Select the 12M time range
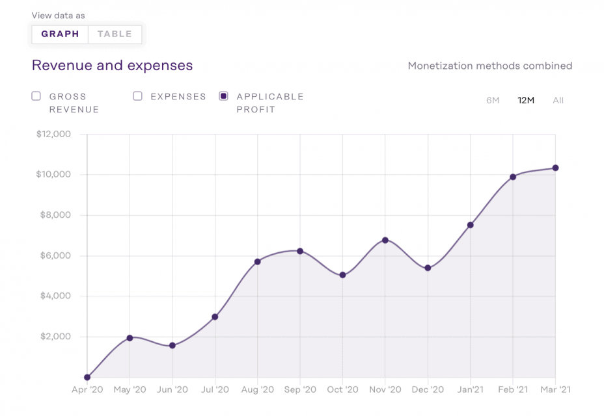Viewport: 604px width, 416px height. tap(525, 100)
